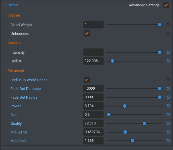Reset the Mip Scale value

point(168,141)
